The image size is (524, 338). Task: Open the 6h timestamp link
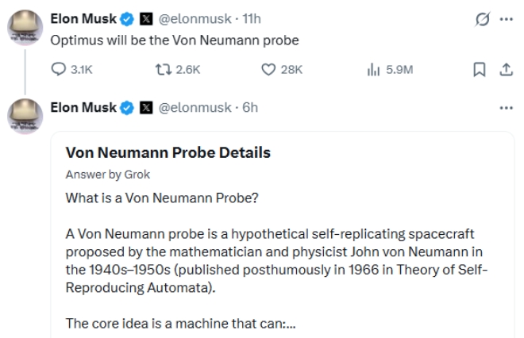click(x=249, y=107)
